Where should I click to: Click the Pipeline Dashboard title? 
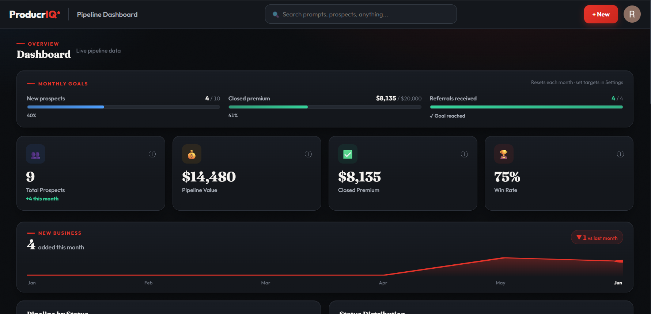pos(107,14)
